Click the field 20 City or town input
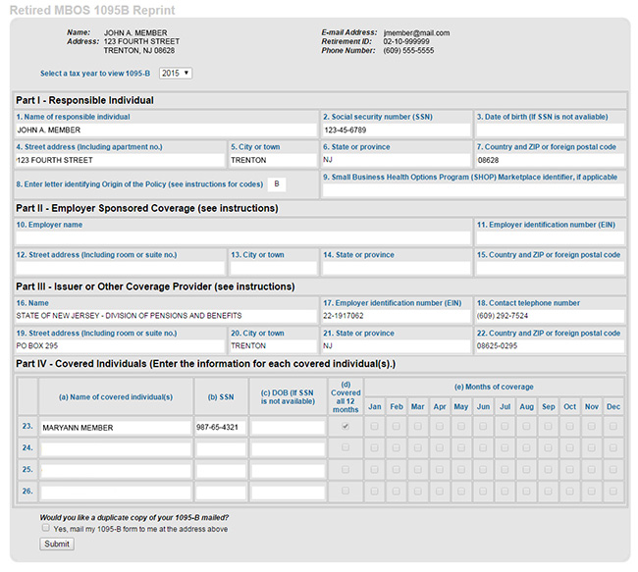 [274, 346]
